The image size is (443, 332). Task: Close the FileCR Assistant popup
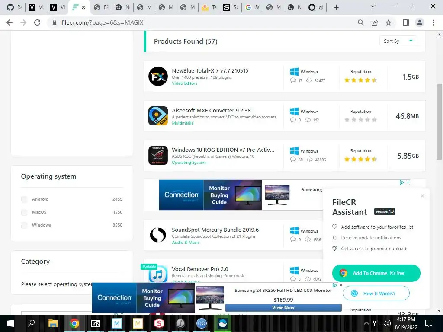[422, 196]
